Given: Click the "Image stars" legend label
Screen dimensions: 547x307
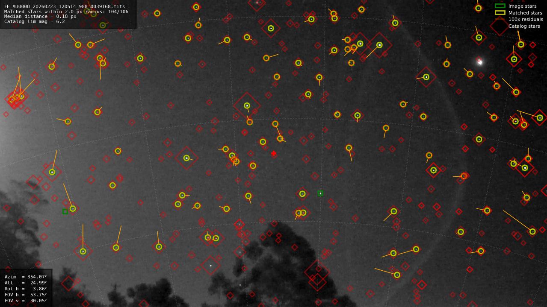Looking at the screenshot, I should tap(522, 6).
